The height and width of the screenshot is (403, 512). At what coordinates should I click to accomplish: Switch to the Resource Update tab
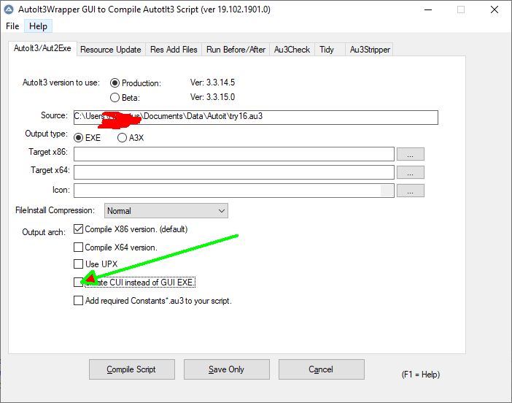(x=111, y=50)
